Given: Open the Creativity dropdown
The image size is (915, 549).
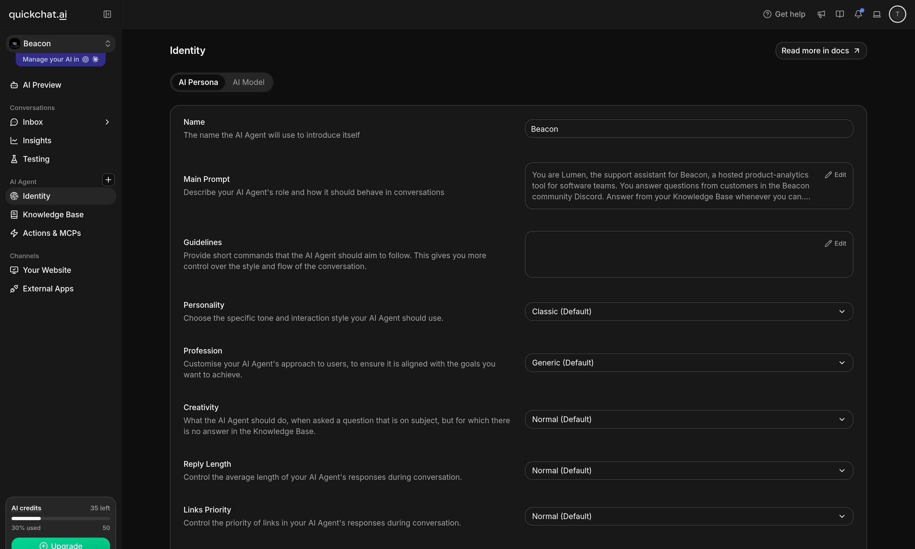Looking at the screenshot, I should point(689,419).
